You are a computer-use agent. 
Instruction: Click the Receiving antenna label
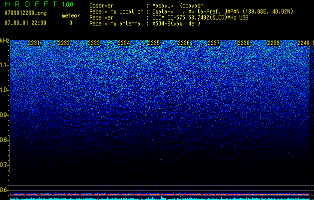[115, 23]
